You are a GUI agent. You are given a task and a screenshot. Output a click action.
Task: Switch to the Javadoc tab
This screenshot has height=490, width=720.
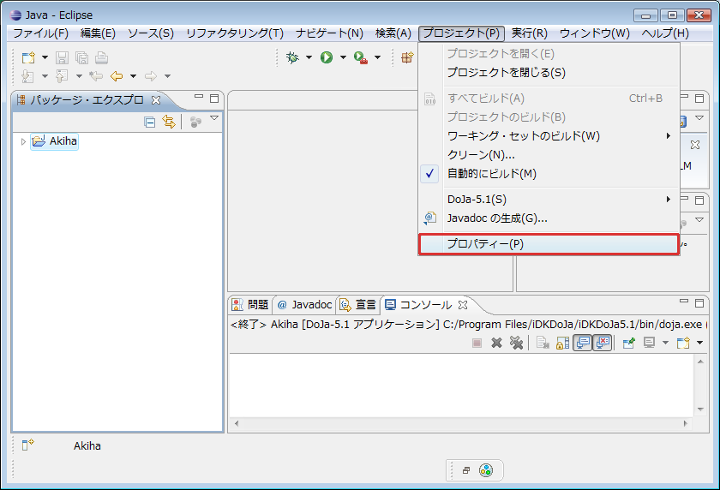pyautogui.click(x=304, y=304)
